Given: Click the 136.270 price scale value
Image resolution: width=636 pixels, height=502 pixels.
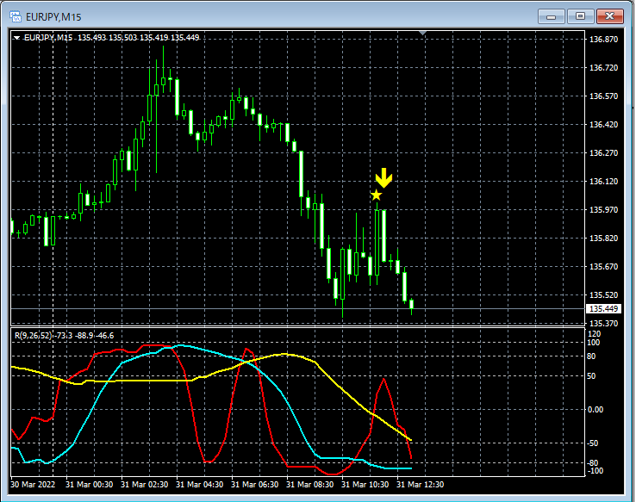Looking at the screenshot, I should pos(603,152).
